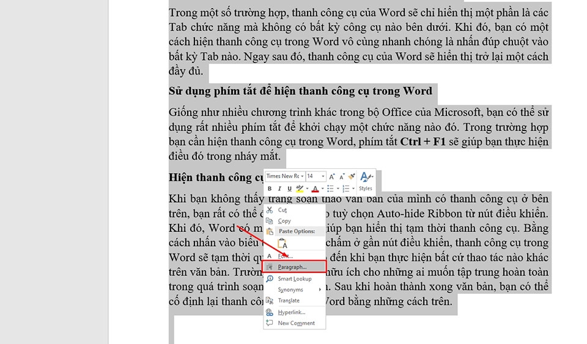The height and width of the screenshot is (344, 587).
Task: Expand the bullets library dropdown arrow
Action: (x=338, y=189)
